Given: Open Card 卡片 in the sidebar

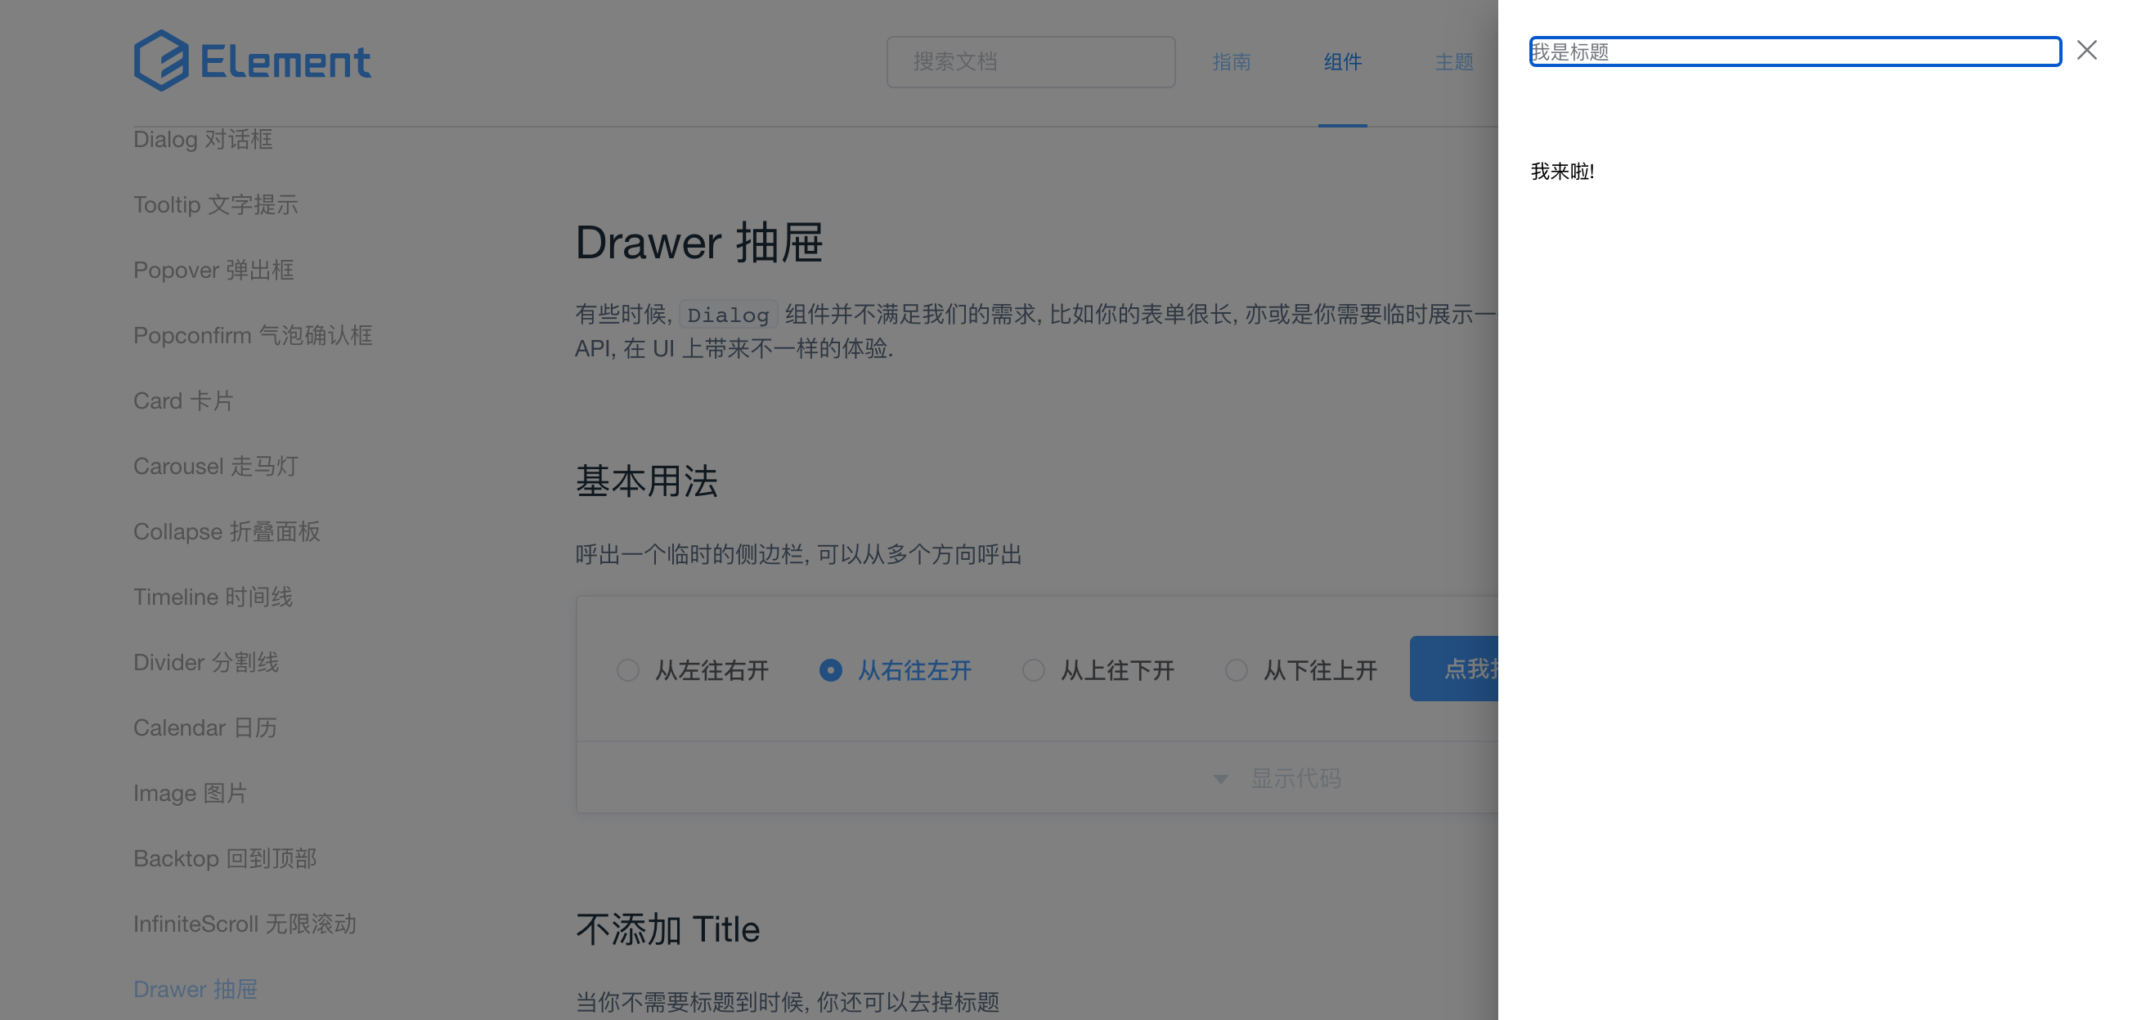Looking at the screenshot, I should coord(183,400).
